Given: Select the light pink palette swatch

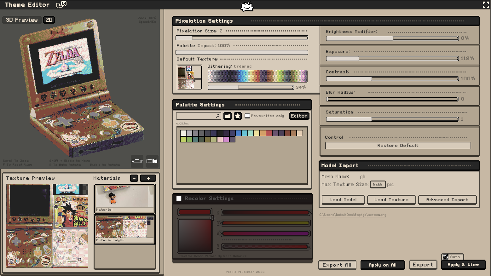Looking at the screenshot, I should 220,139.
